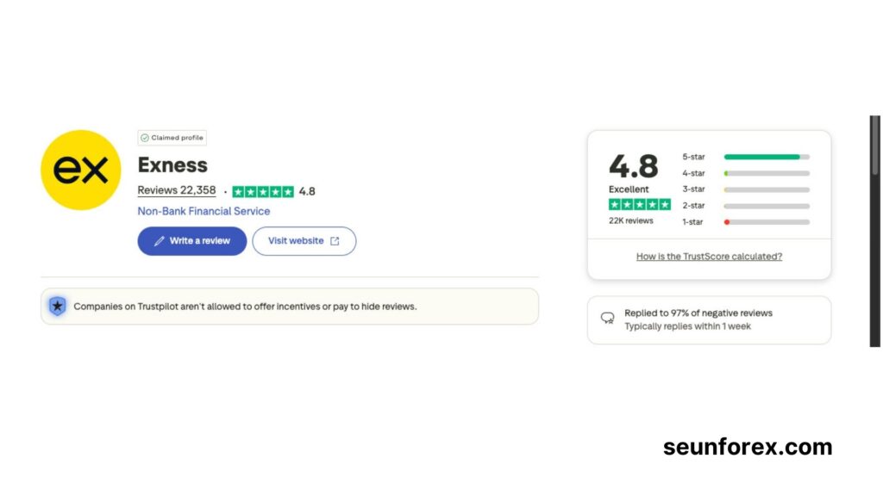Click the shield star icon in the incentives notice
The image size is (883, 496).
[x=57, y=306]
